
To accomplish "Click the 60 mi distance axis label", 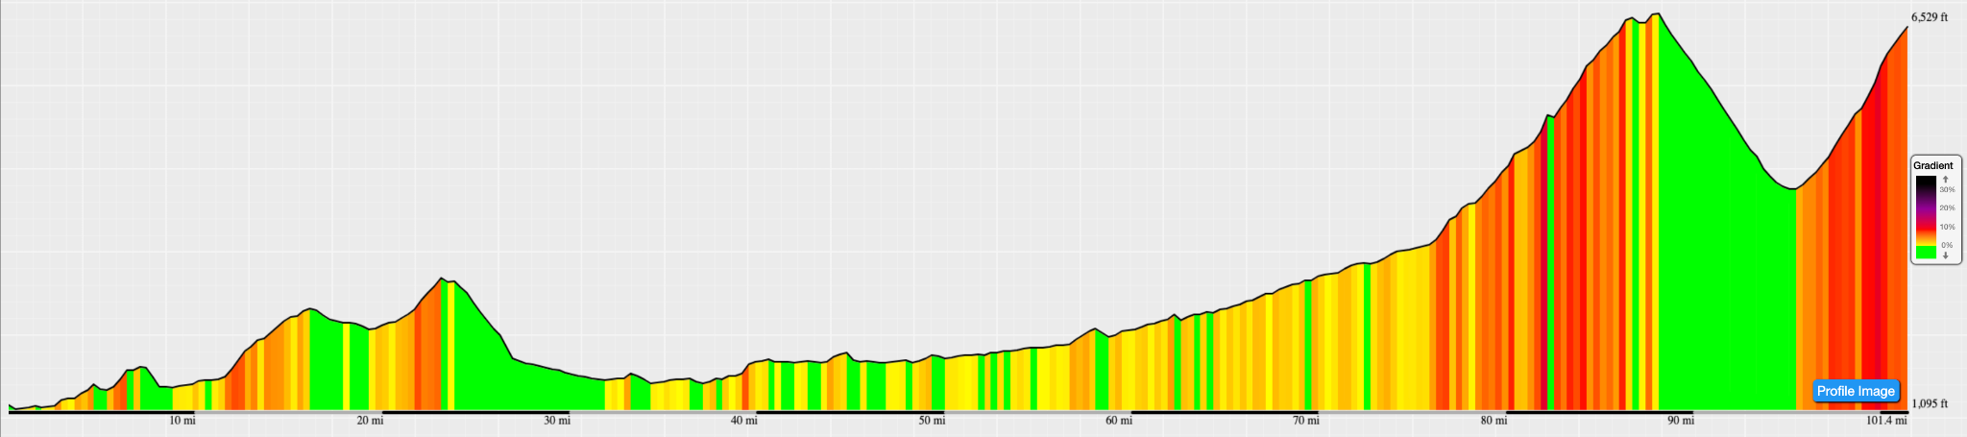I will tap(1118, 421).
